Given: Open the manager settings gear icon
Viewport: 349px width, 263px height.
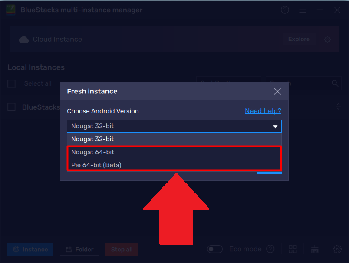Looking at the screenshot, I should (x=337, y=249).
